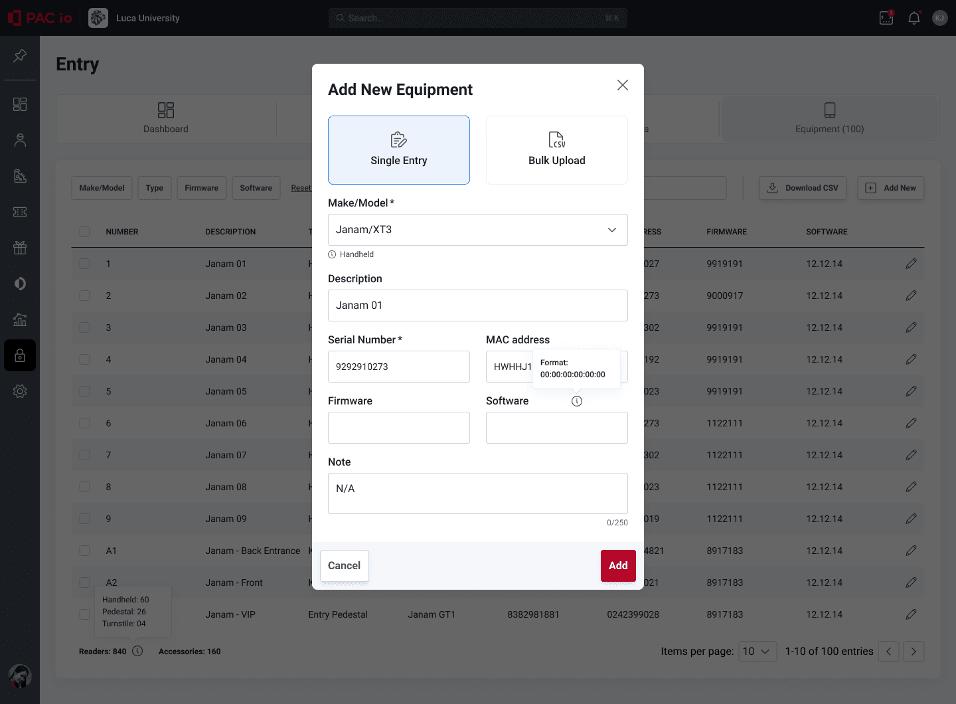The width and height of the screenshot is (956, 704).
Task: Open the building icon in sidebar
Action: (x=20, y=176)
